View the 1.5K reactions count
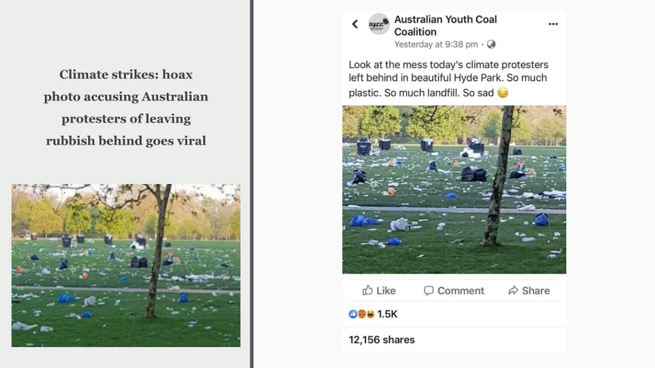Image resolution: width=655 pixels, height=368 pixels. [x=387, y=314]
